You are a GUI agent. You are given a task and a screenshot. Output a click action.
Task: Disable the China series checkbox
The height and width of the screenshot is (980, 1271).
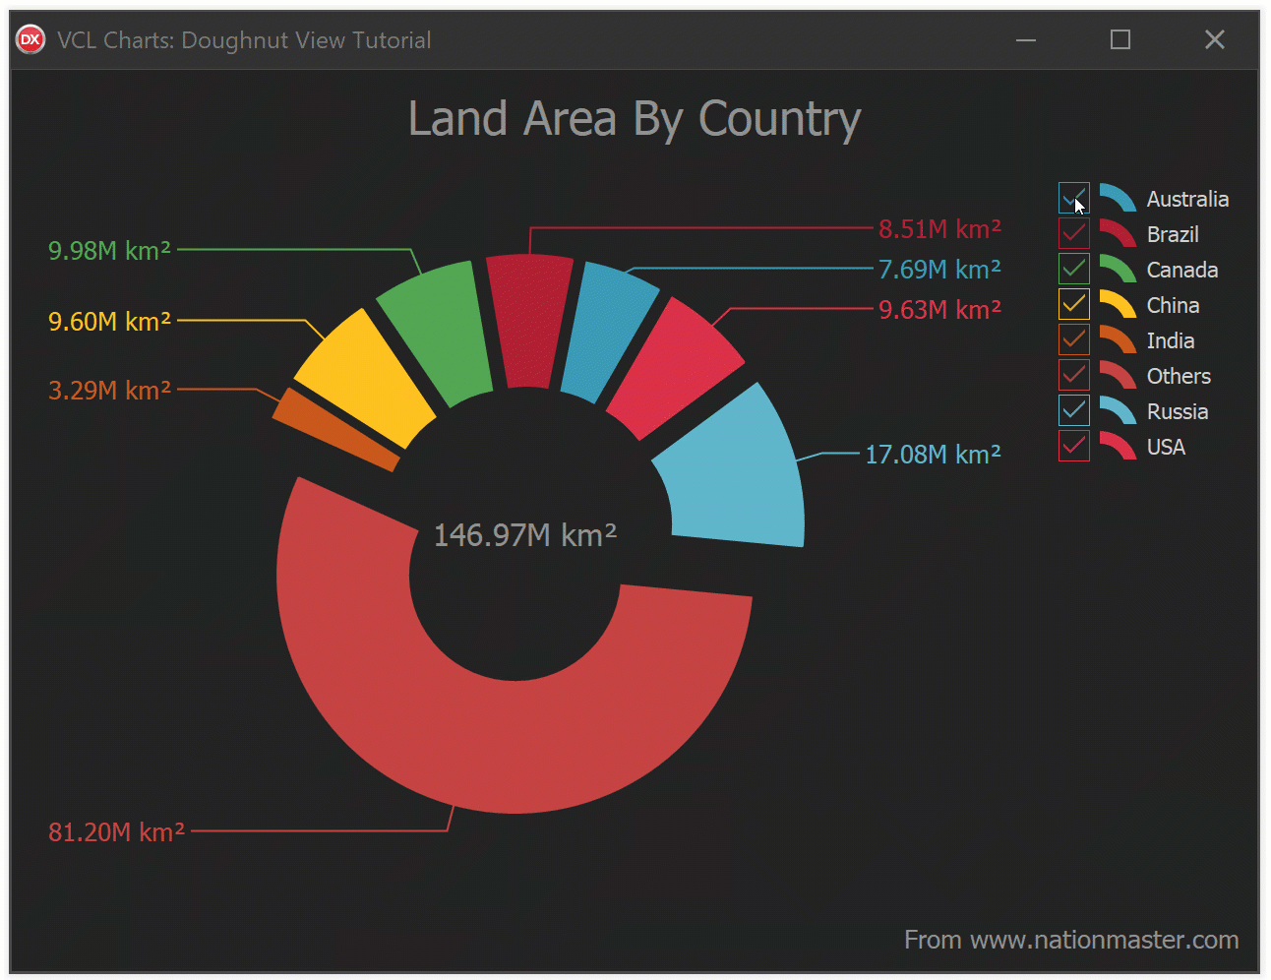click(x=1073, y=304)
